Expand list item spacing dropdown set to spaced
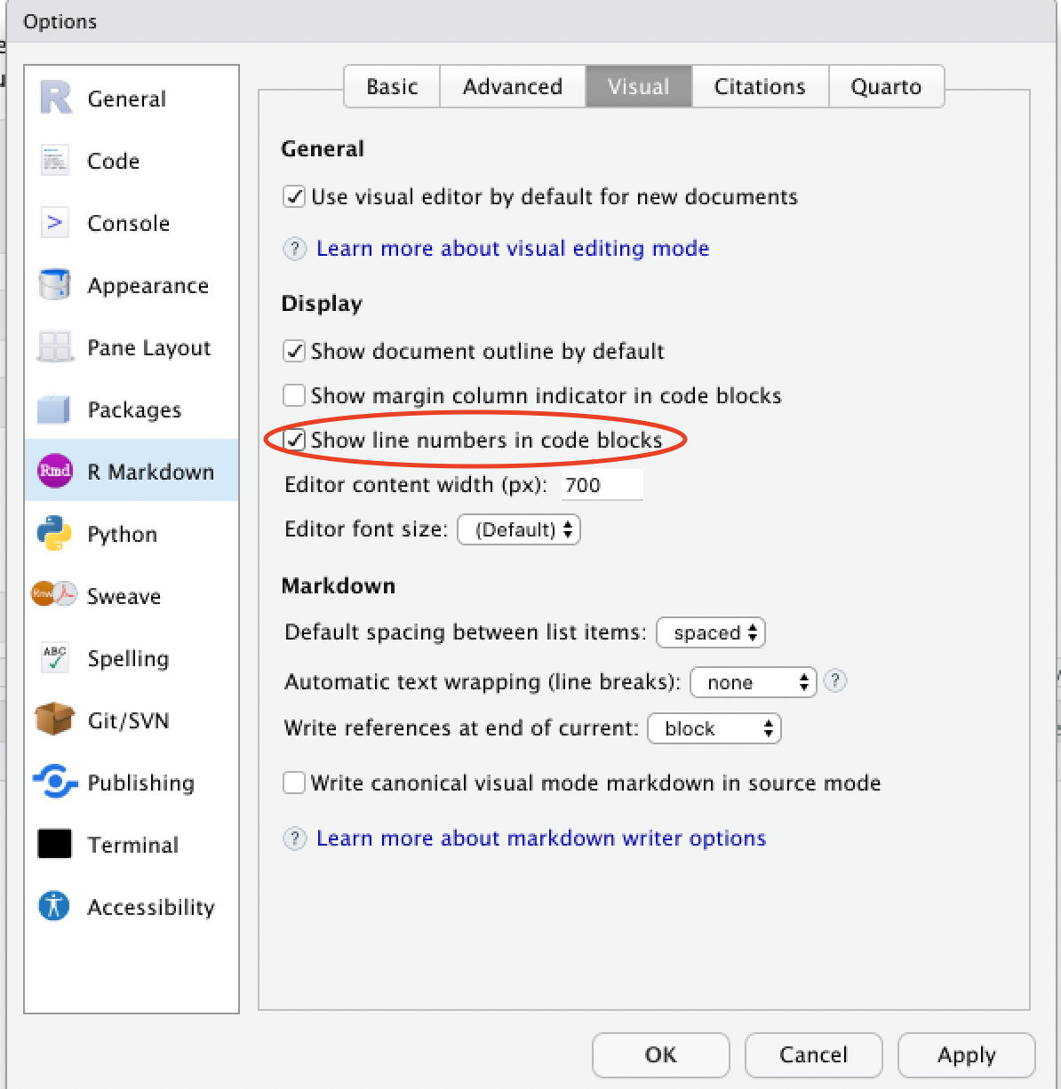Image resolution: width=1061 pixels, height=1089 pixels. (x=711, y=632)
